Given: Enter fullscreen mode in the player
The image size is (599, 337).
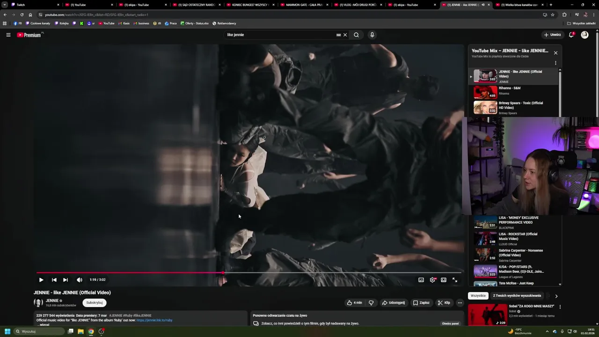Looking at the screenshot, I should (x=455, y=280).
